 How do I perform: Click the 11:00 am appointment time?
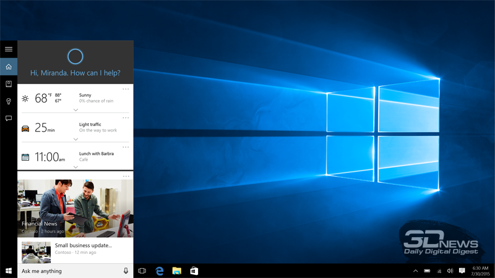(x=50, y=157)
